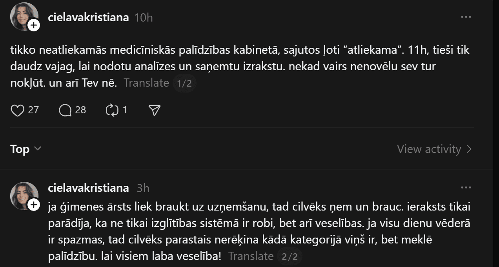The image size is (499, 267).
Task: Translate the first post
Action: [x=146, y=83]
